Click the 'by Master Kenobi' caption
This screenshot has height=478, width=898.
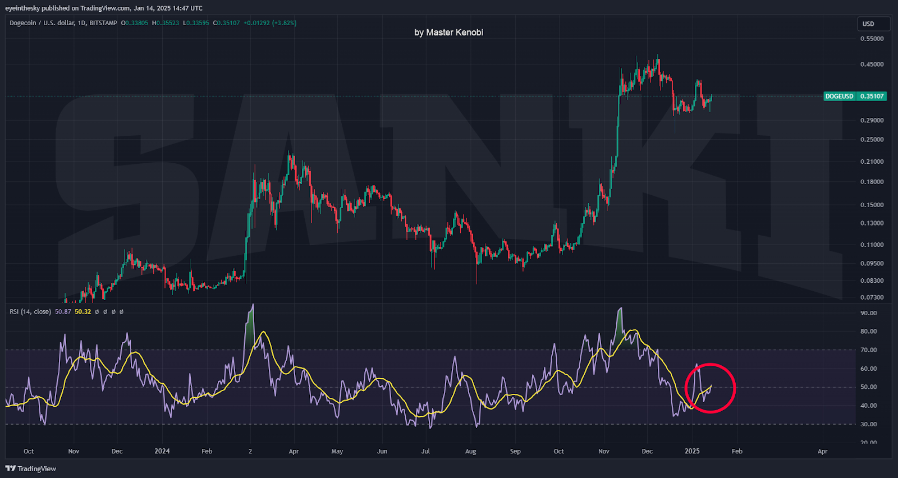(x=448, y=33)
